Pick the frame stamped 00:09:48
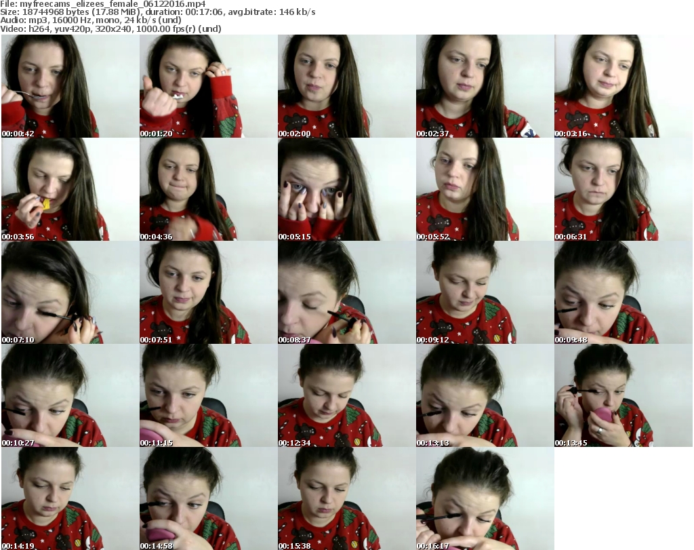The height and width of the screenshot is (550, 694). [624, 292]
